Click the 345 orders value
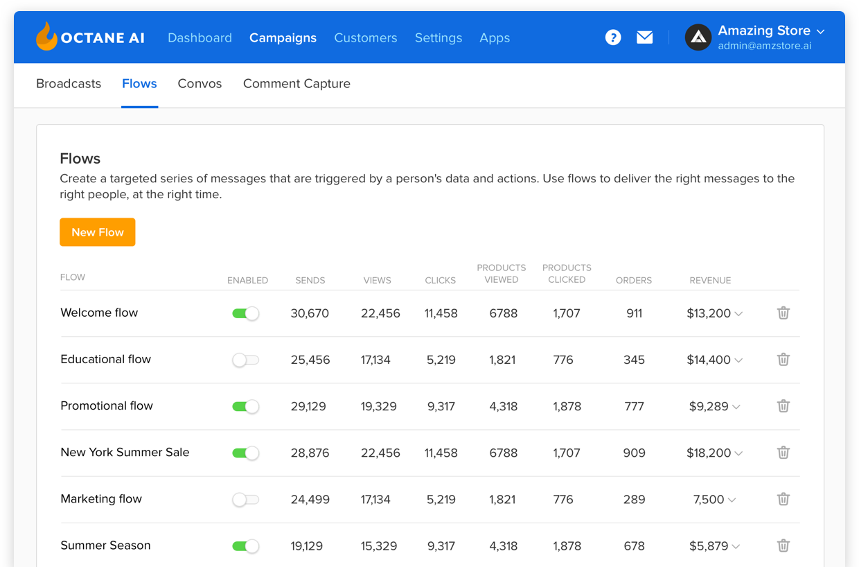Screen dimensions: 859x567 pyautogui.click(x=634, y=360)
